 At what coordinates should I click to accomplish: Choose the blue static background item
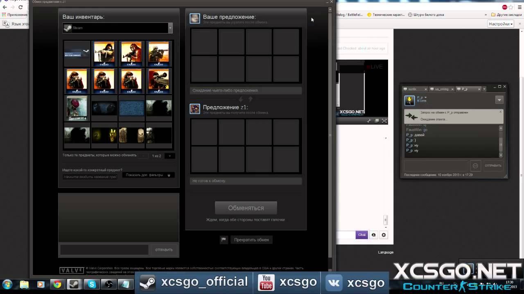pos(131,108)
